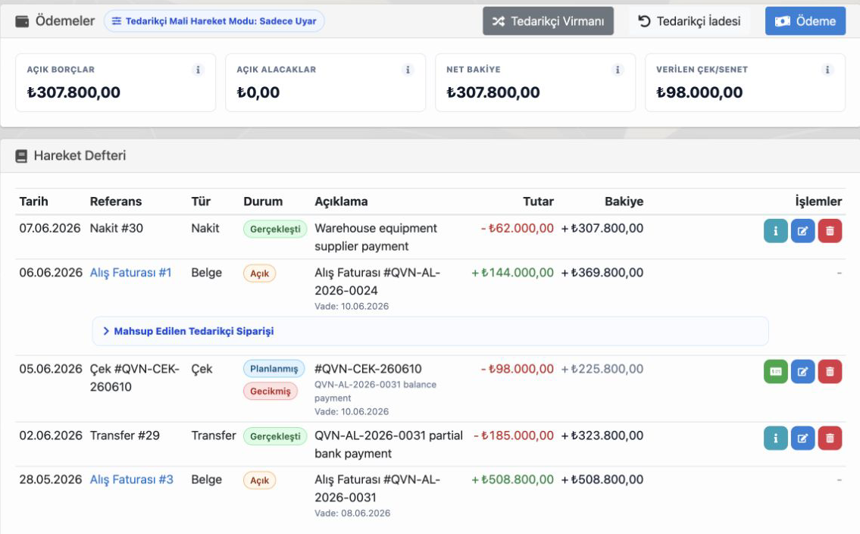Delete the Nakit #30 payment
This screenshot has width=860, height=534.
click(830, 231)
